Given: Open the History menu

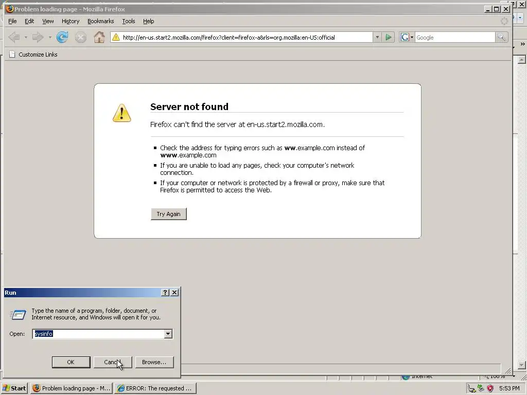Looking at the screenshot, I should (70, 21).
